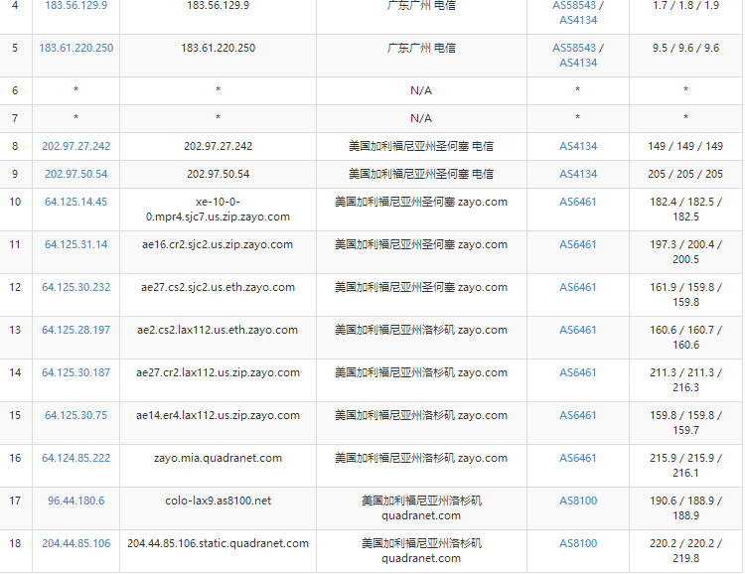Select hostname zayo.mia.quadranet.com
The image size is (745, 574).
click(x=219, y=459)
